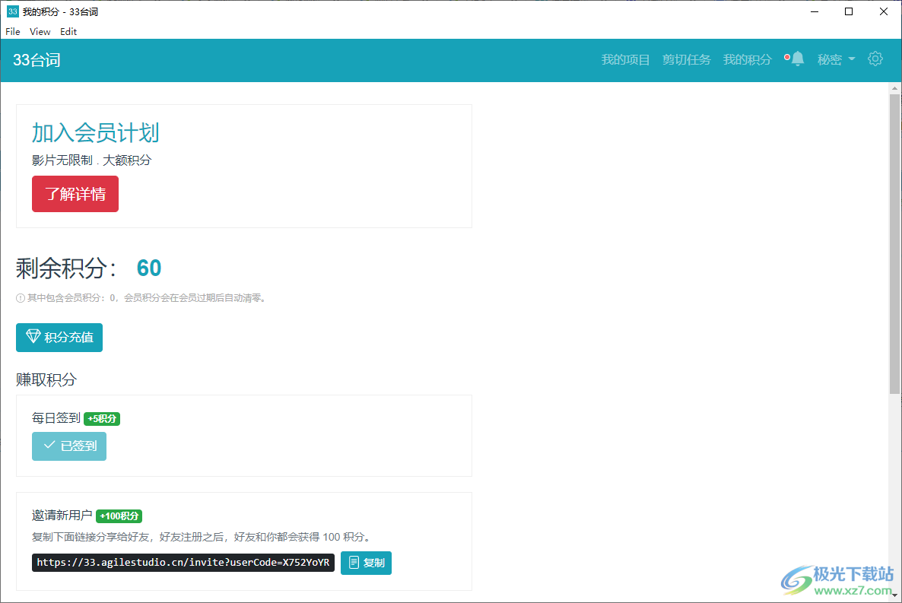Go to 剪切任务 navigation tab
902x603 pixels.
(x=686, y=59)
